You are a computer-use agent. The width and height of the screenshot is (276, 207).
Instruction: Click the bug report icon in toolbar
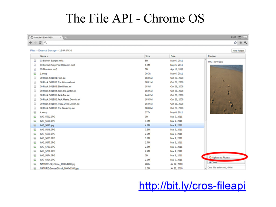240,43
